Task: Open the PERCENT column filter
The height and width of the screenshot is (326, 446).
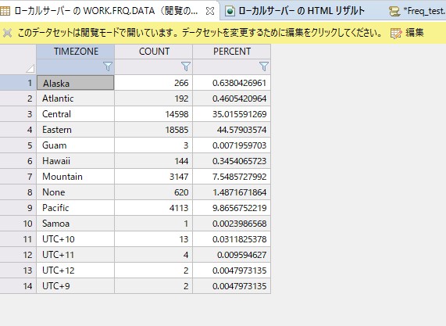Action: coord(264,66)
